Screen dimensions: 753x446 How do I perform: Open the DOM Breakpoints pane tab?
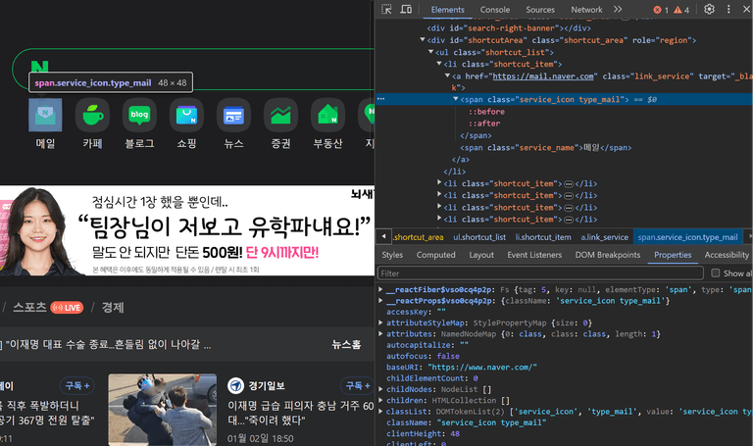[x=608, y=255]
